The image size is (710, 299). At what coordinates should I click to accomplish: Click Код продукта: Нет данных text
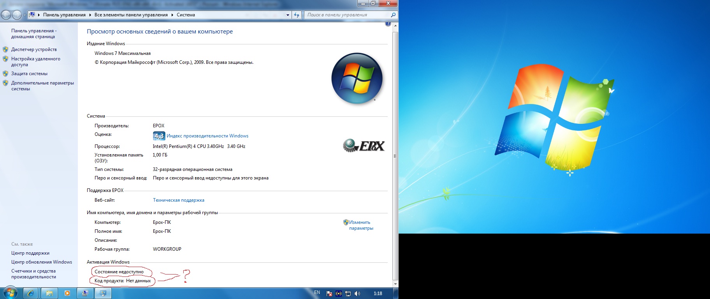pos(123,281)
